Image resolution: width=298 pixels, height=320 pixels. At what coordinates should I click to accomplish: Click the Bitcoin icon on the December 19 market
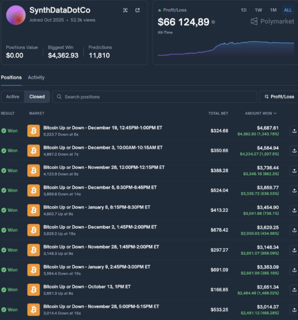[33, 131]
